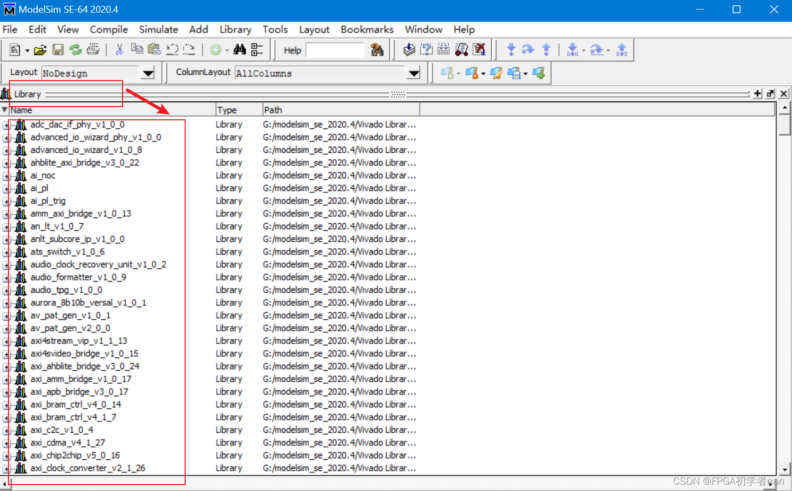Click the Step Into Current dotted-arrow icon
The width and height of the screenshot is (792, 491).
pyautogui.click(x=572, y=50)
